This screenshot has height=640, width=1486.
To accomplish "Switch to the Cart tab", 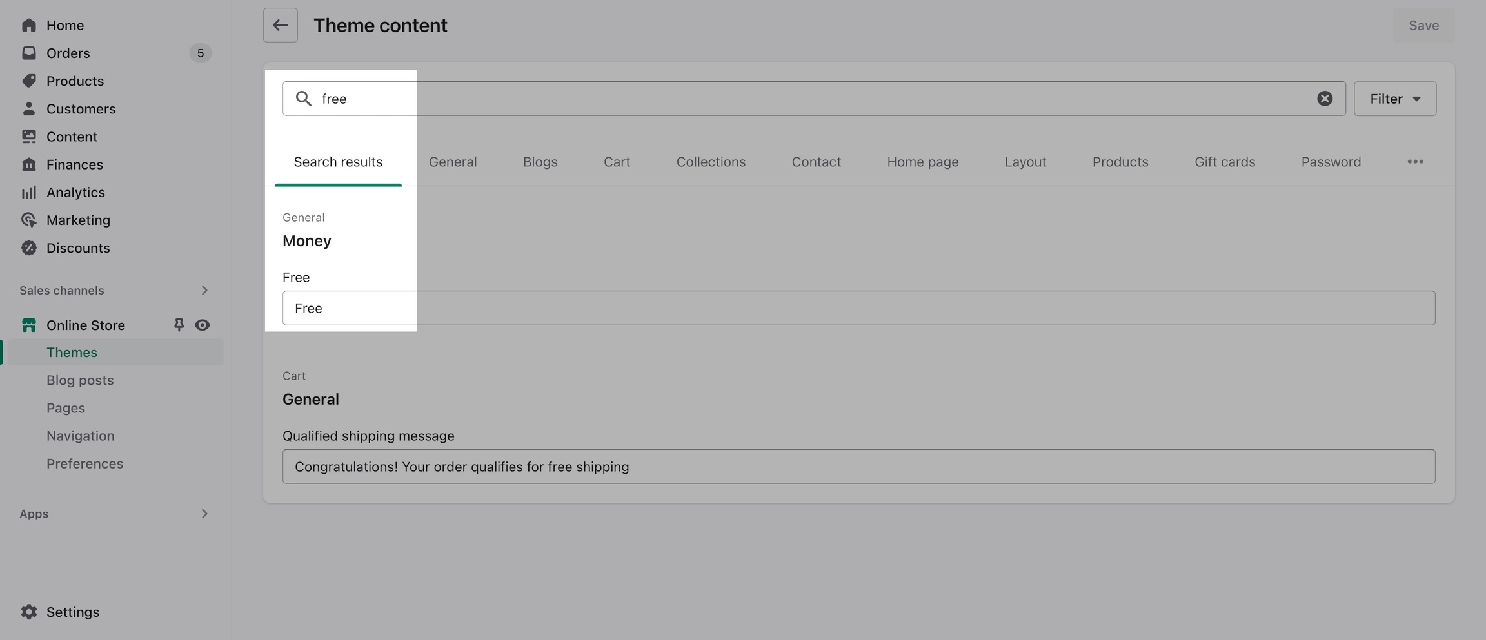I will click(617, 162).
